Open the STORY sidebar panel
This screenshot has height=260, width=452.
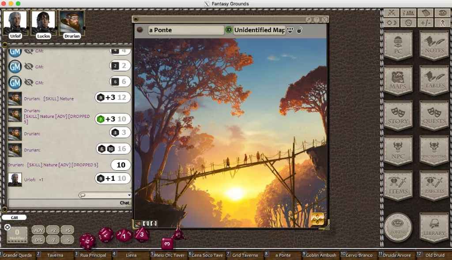(x=398, y=116)
